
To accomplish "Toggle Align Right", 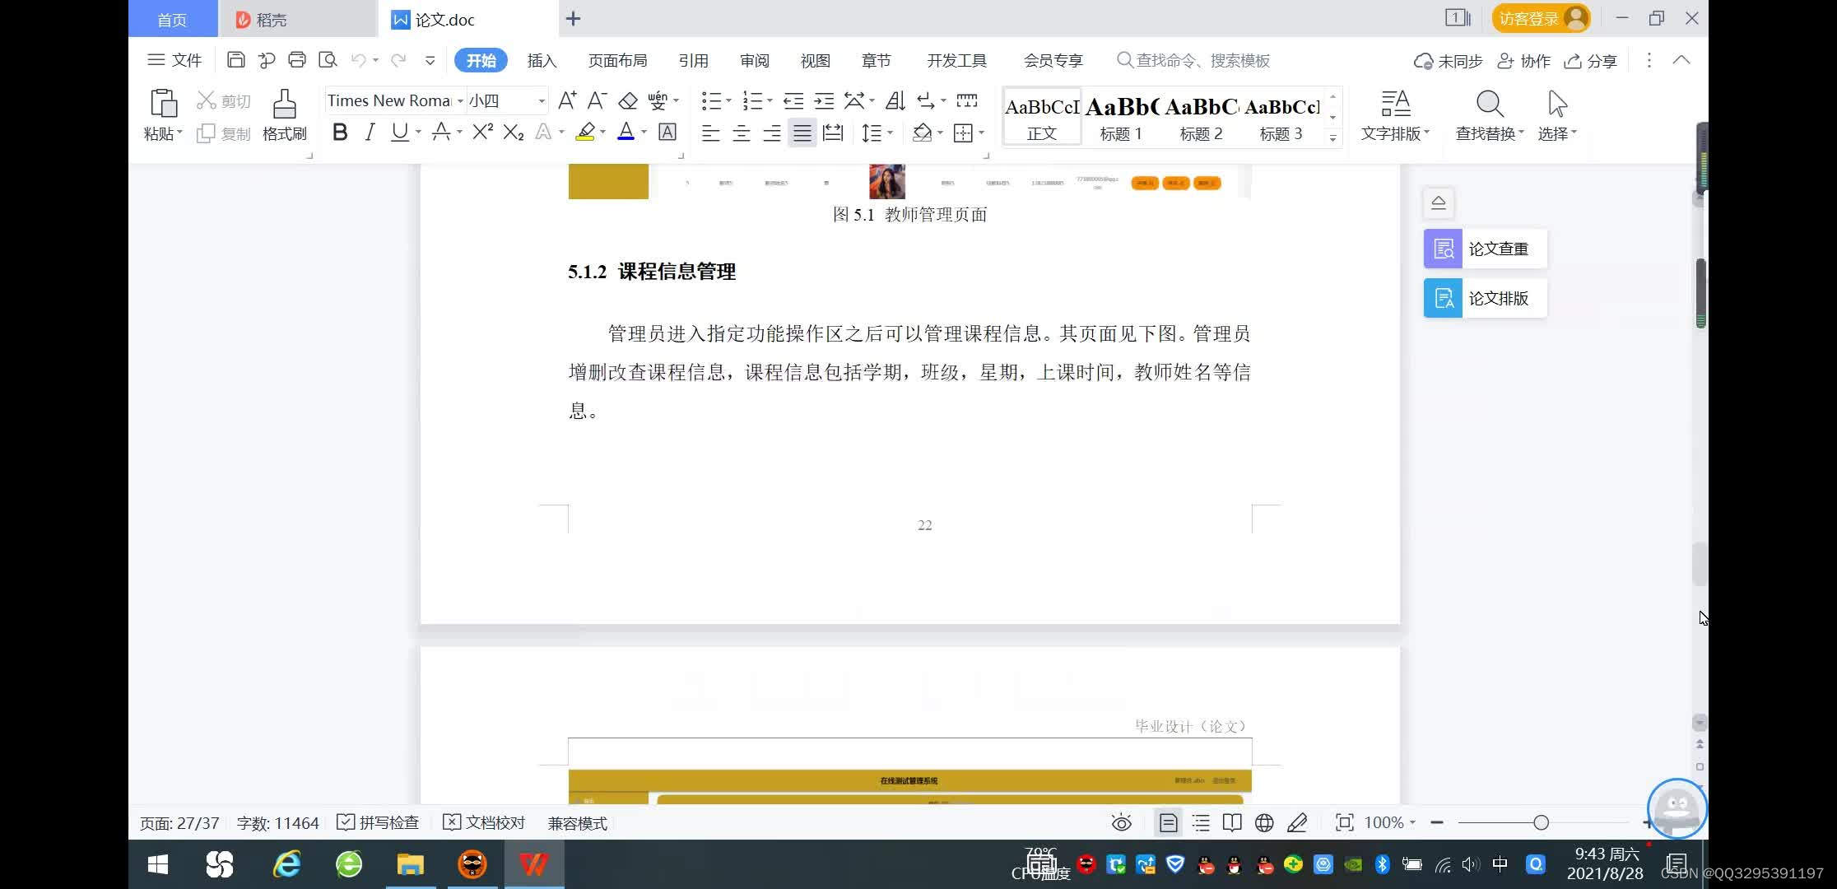I will [x=771, y=133].
